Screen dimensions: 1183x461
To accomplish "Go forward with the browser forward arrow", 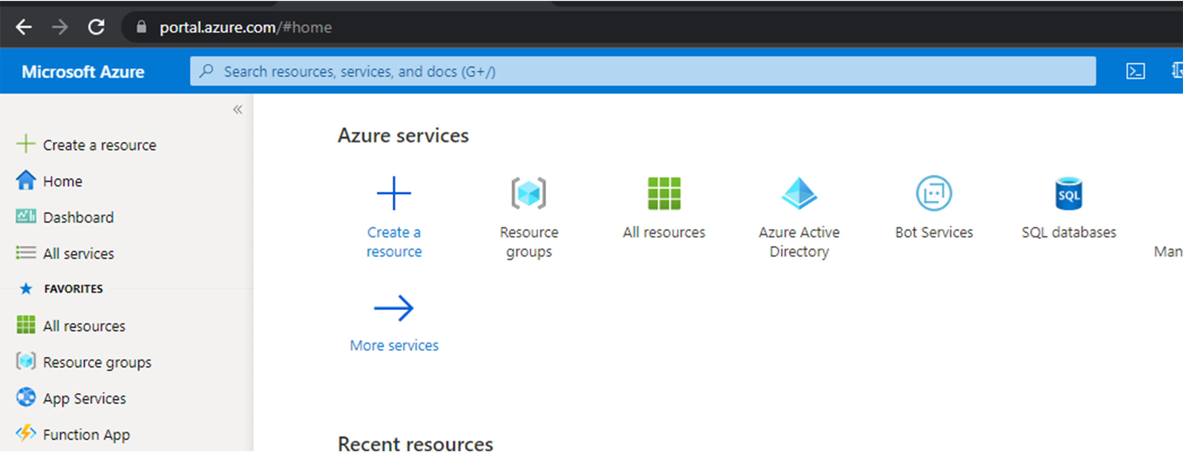I will coord(60,27).
